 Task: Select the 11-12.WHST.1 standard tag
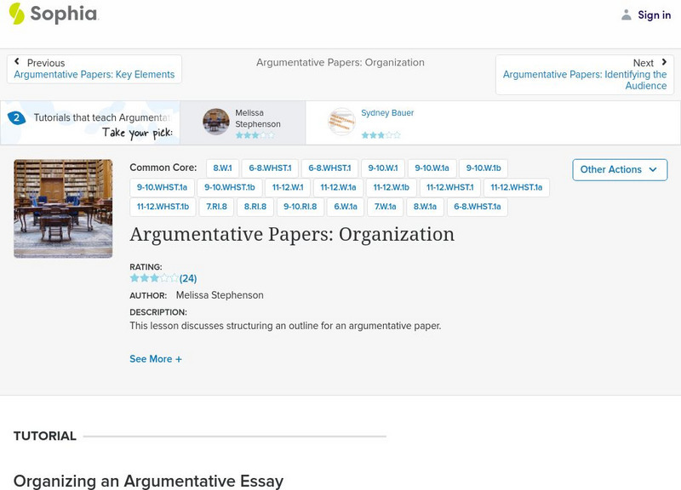pos(450,187)
